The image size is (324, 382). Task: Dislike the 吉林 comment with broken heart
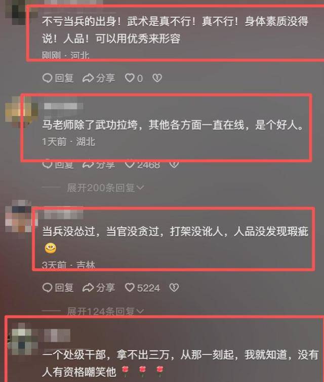[x=174, y=288]
